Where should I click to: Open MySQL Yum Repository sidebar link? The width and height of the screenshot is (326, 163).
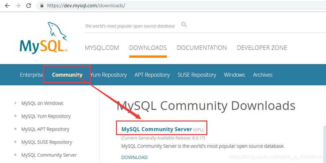[x=46, y=116]
